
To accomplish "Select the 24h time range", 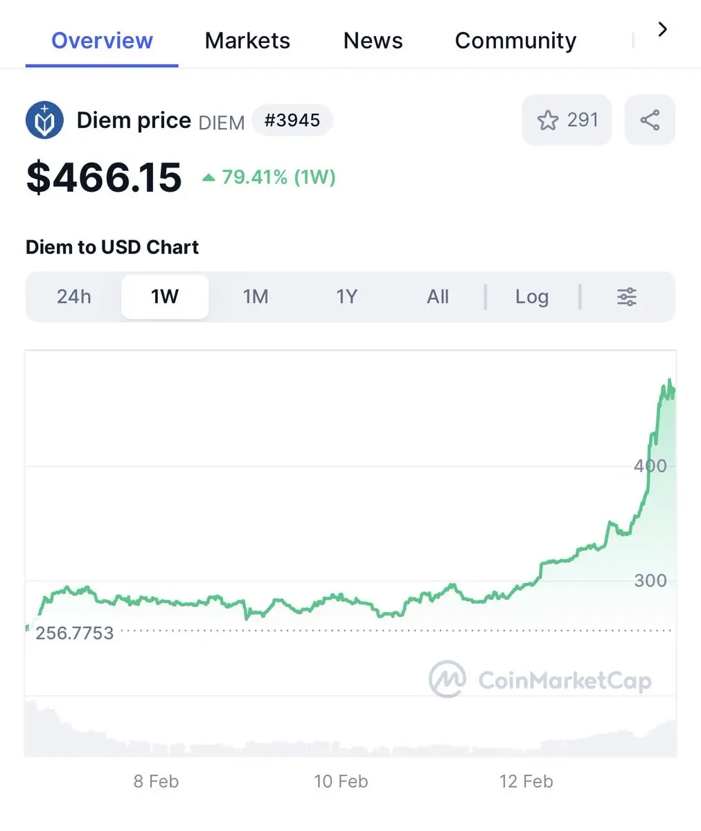I will coord(74,297).
